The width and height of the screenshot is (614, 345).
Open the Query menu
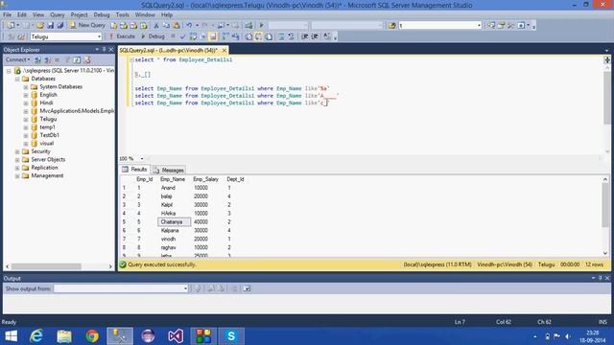[x=58, y=14]
